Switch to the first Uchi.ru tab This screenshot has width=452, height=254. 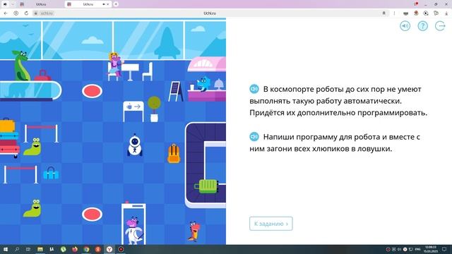(40, 4)
